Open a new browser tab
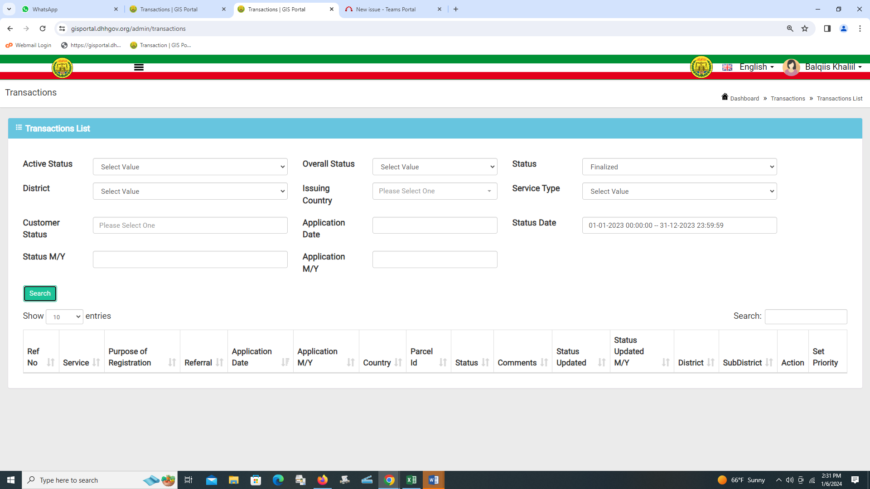Viewport: 870px width, 489px height. click(456, 9)
